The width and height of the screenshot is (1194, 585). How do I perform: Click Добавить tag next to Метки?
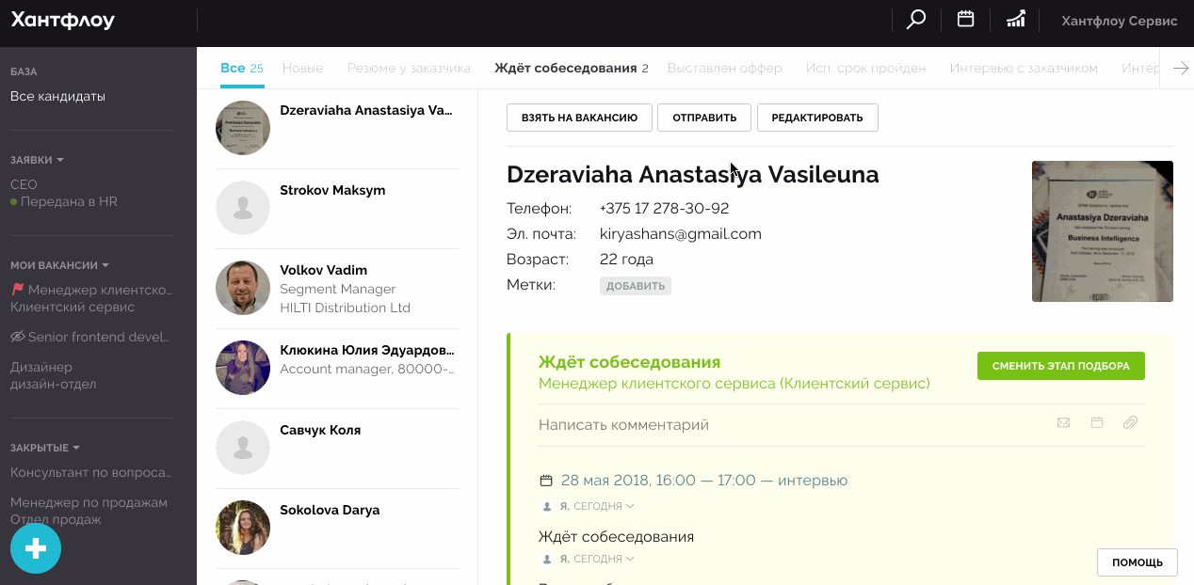[635, 286]
